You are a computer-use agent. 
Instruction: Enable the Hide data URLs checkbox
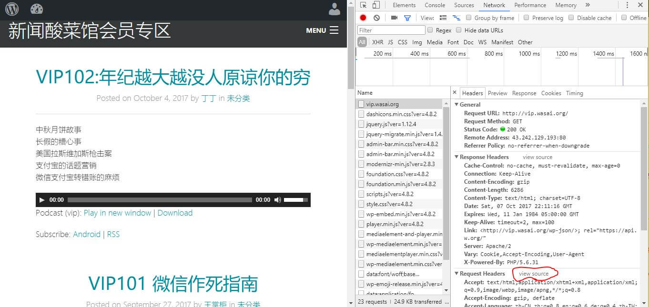(459, 30)
